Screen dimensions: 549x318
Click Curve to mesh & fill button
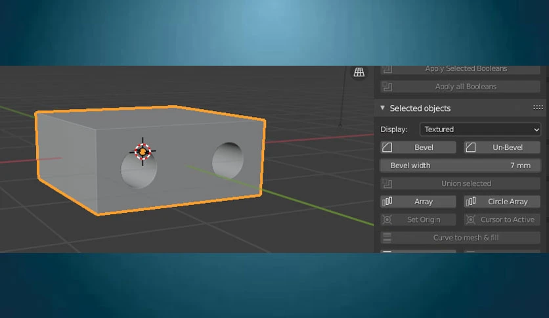[x=460, y=238]
